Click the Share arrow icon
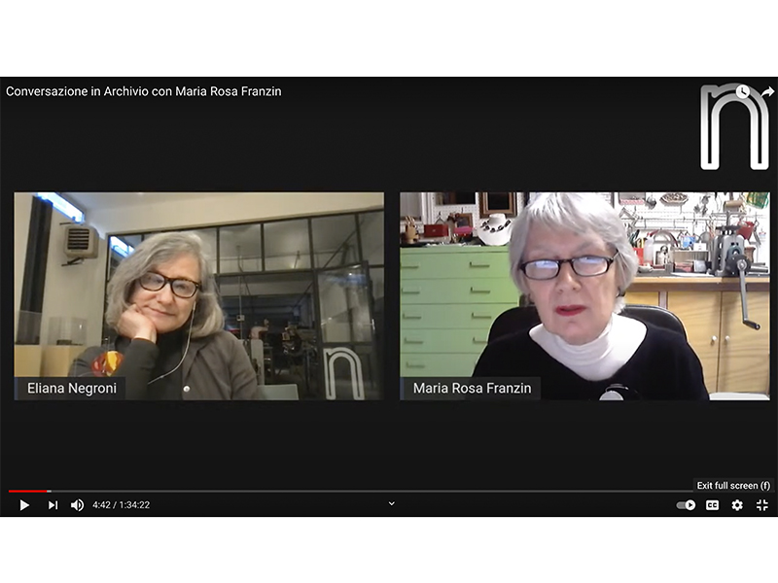 coord(767,91)
